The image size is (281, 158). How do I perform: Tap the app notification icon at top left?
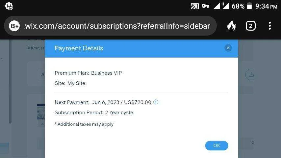9,6
